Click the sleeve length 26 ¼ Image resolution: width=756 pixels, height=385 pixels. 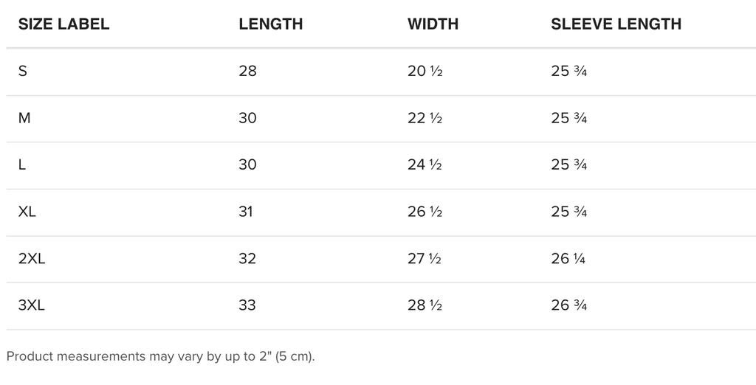(568, 259)
